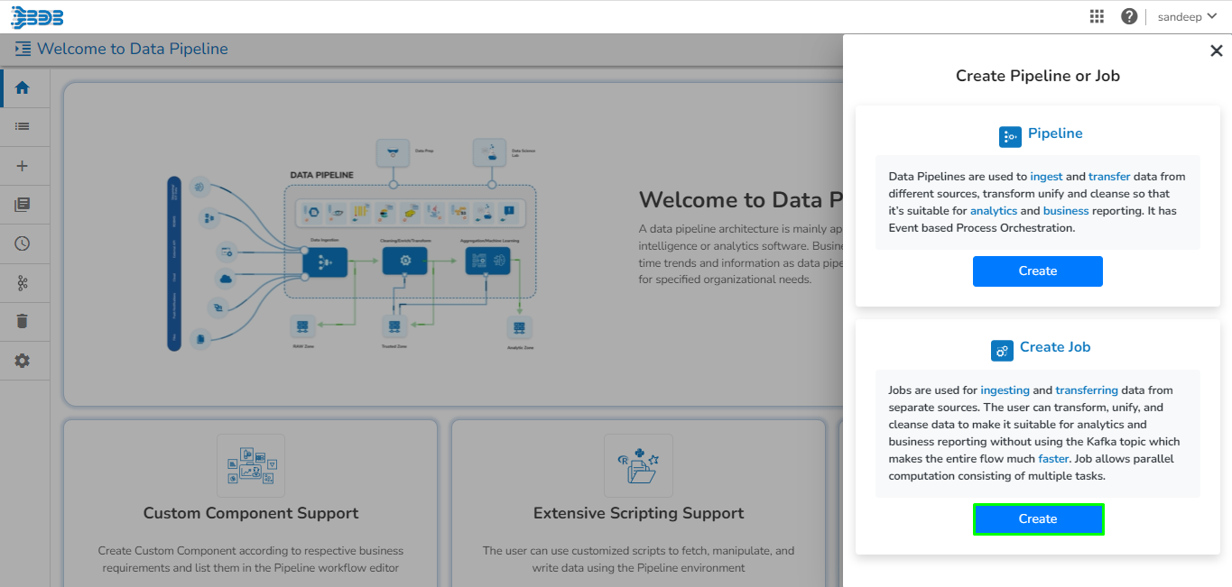The image size is (1232, 587).
Task: Open the apps grid menu icon
Action: pyautogui.click(x=1097, y=16)
